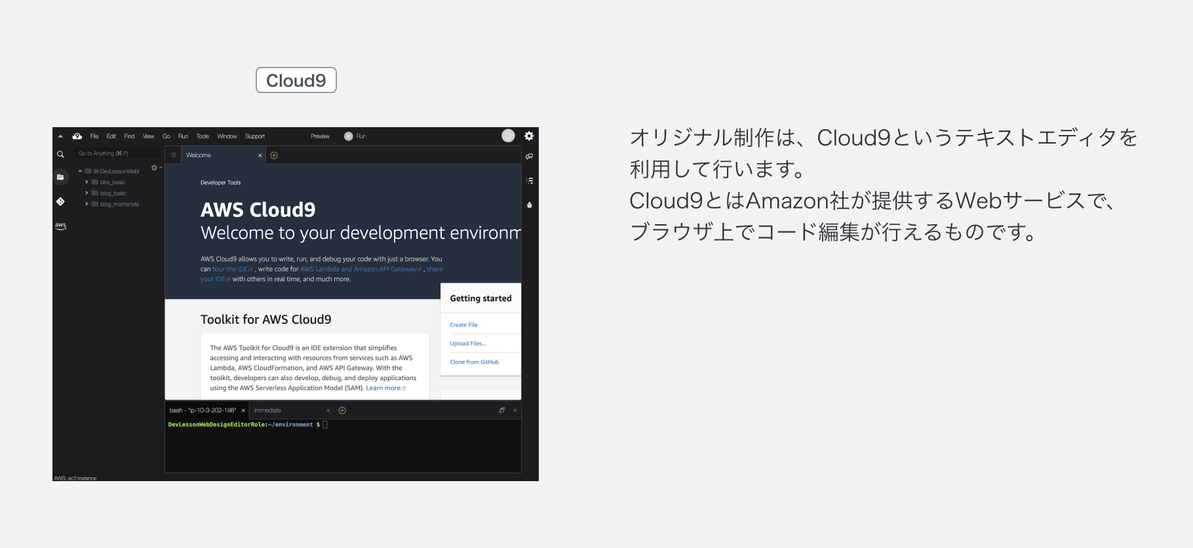Open the File menu
The image size is (1193, 548).
click(x=94, y=136)
